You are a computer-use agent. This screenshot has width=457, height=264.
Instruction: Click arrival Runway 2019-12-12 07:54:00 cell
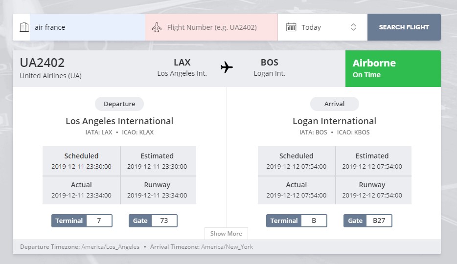point(373,190)
